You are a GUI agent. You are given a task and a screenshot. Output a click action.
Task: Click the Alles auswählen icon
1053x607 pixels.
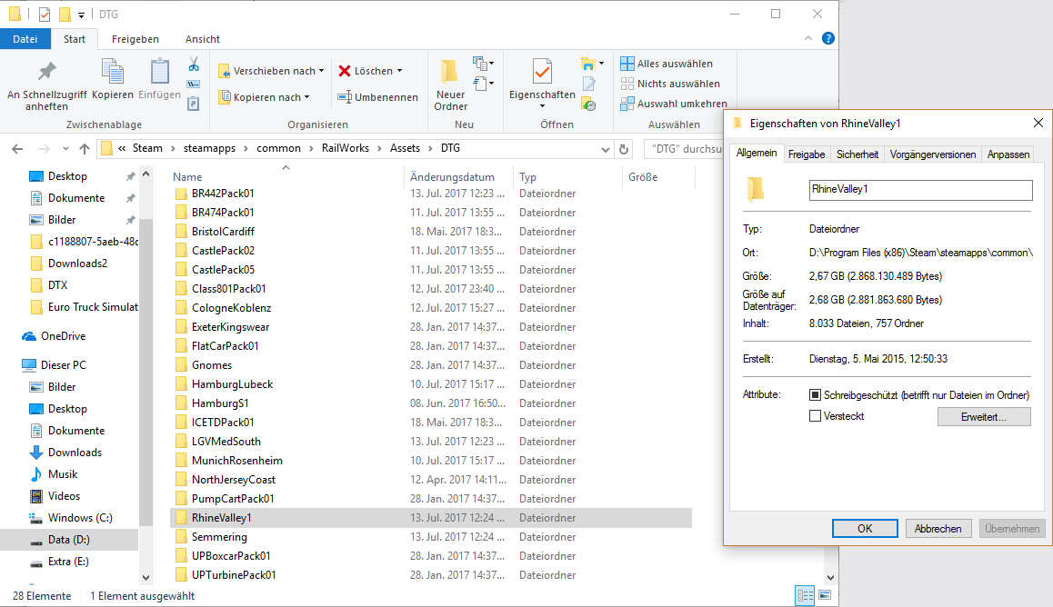coord(627,64)
